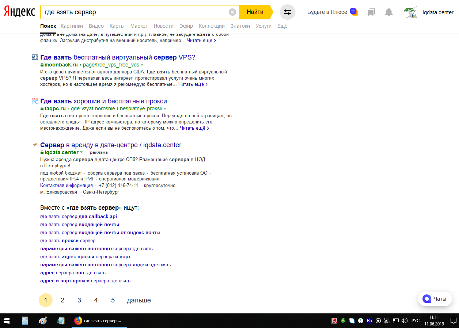Click the faqpc.ru green domain link

point(55,109)
